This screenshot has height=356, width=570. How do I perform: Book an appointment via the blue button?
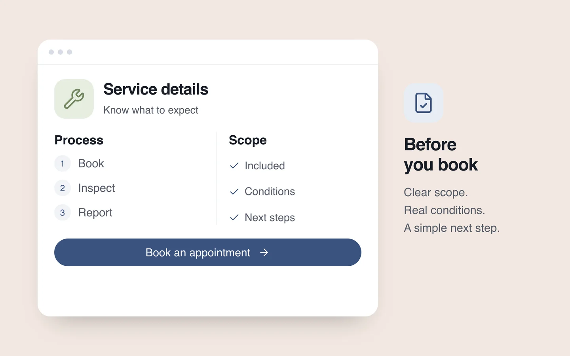[x=208, y=252]
